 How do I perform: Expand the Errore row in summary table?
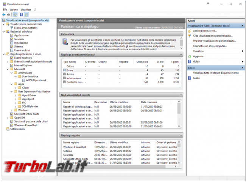click(x=64, y=70)
